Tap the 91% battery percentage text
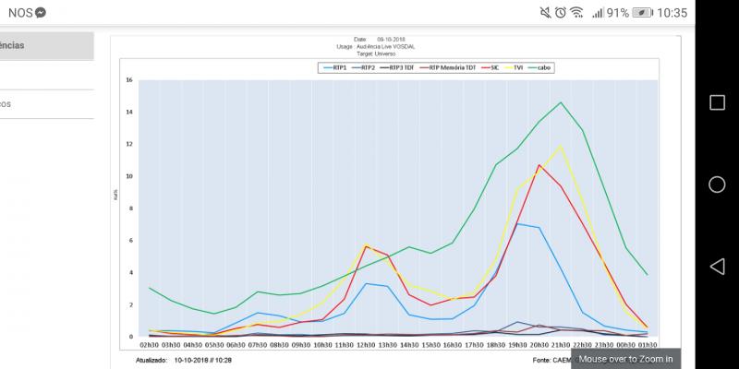 tap(618, 13)
